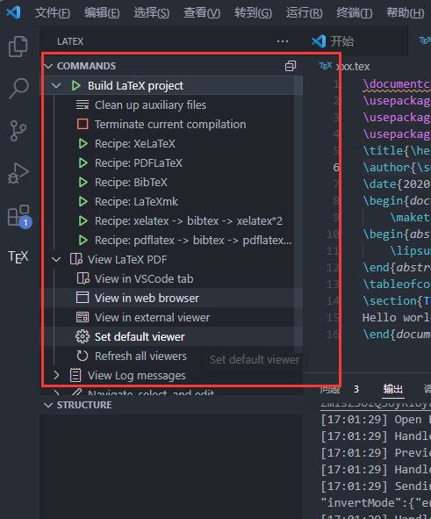Click the View in web browser icon
Screen dimensions: 431x519
83,298
